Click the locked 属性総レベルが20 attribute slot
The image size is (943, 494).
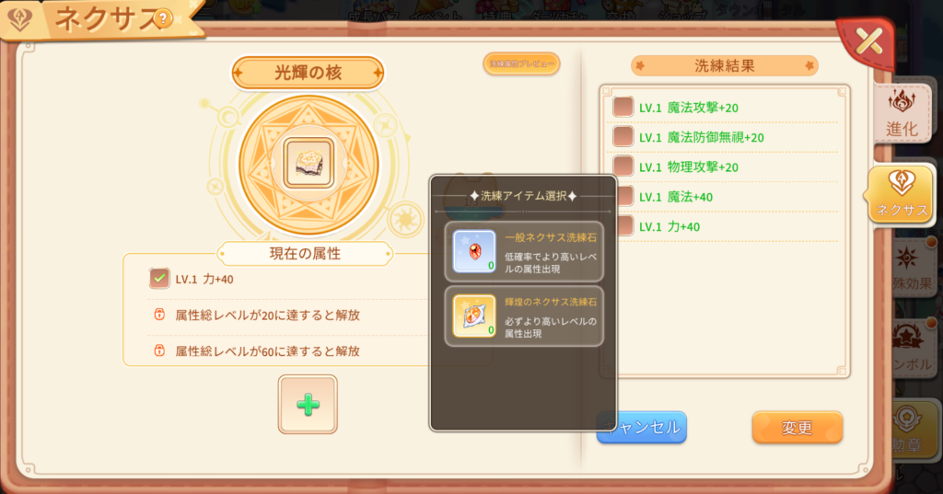click(x=276, y=315)
